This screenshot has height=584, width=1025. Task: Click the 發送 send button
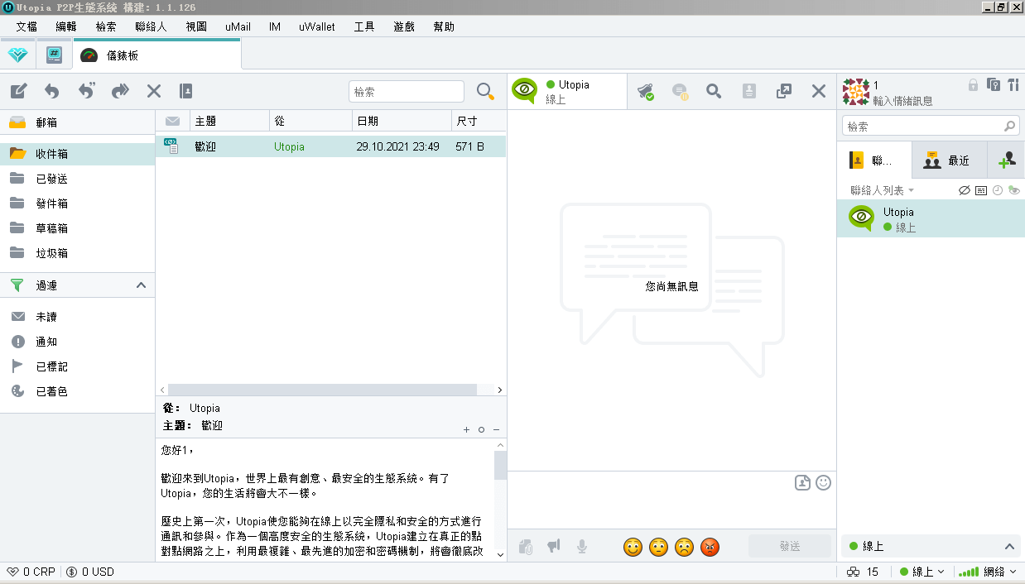tap(790, 546)
